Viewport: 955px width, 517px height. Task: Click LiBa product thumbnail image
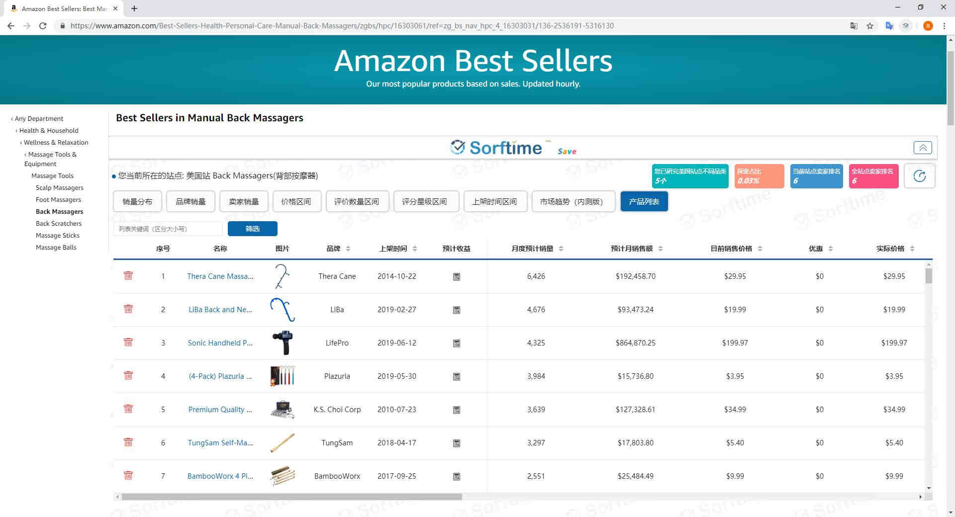click(x=283, y=309)
